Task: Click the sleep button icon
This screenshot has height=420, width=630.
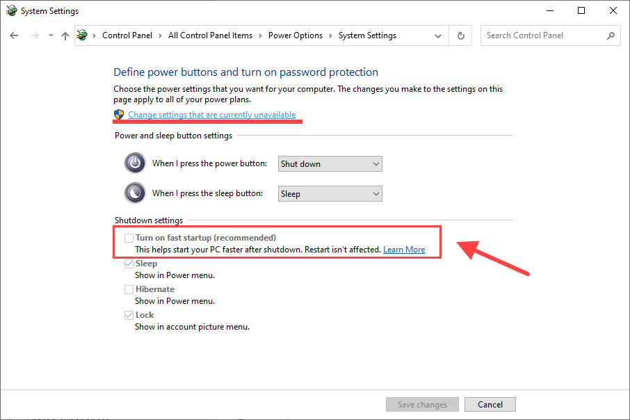Action: point(135,193)
